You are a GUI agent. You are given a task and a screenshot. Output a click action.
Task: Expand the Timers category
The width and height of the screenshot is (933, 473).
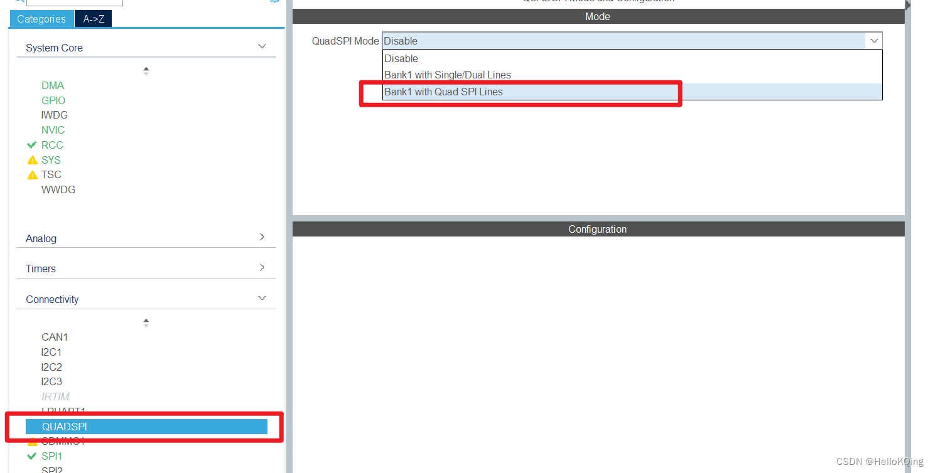tap(262, 267)
